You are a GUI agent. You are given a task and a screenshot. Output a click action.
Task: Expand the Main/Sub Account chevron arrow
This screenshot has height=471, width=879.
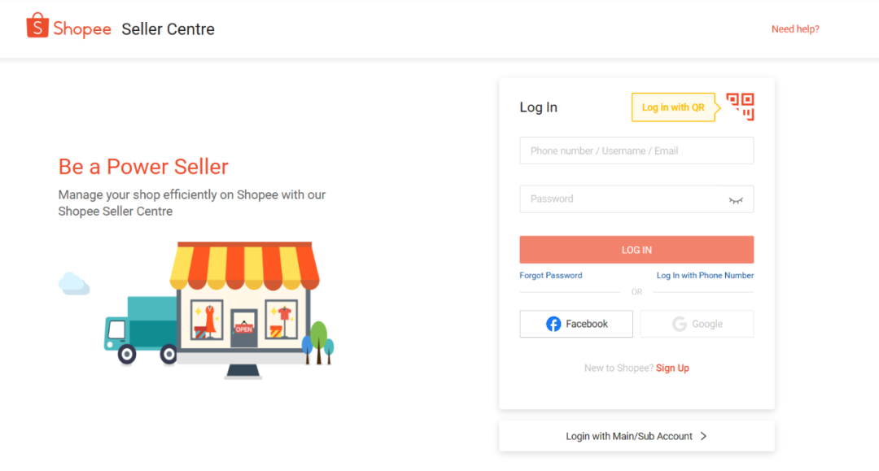703,436
